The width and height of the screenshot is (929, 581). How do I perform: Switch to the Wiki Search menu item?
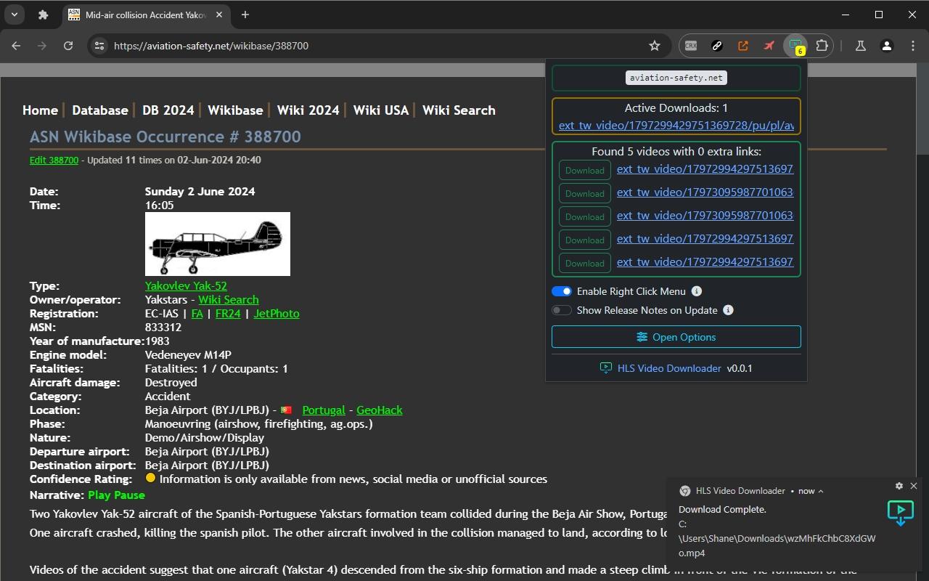pos(458,110)
